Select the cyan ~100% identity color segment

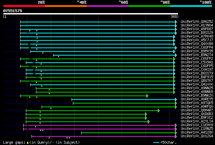[191, 6]
